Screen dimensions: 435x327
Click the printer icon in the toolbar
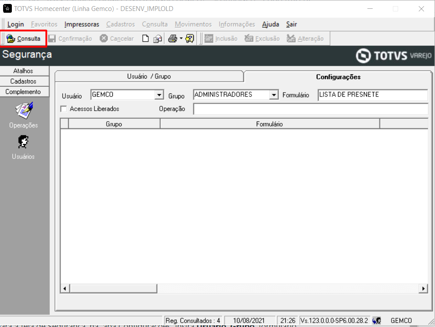tap(173, 39)
